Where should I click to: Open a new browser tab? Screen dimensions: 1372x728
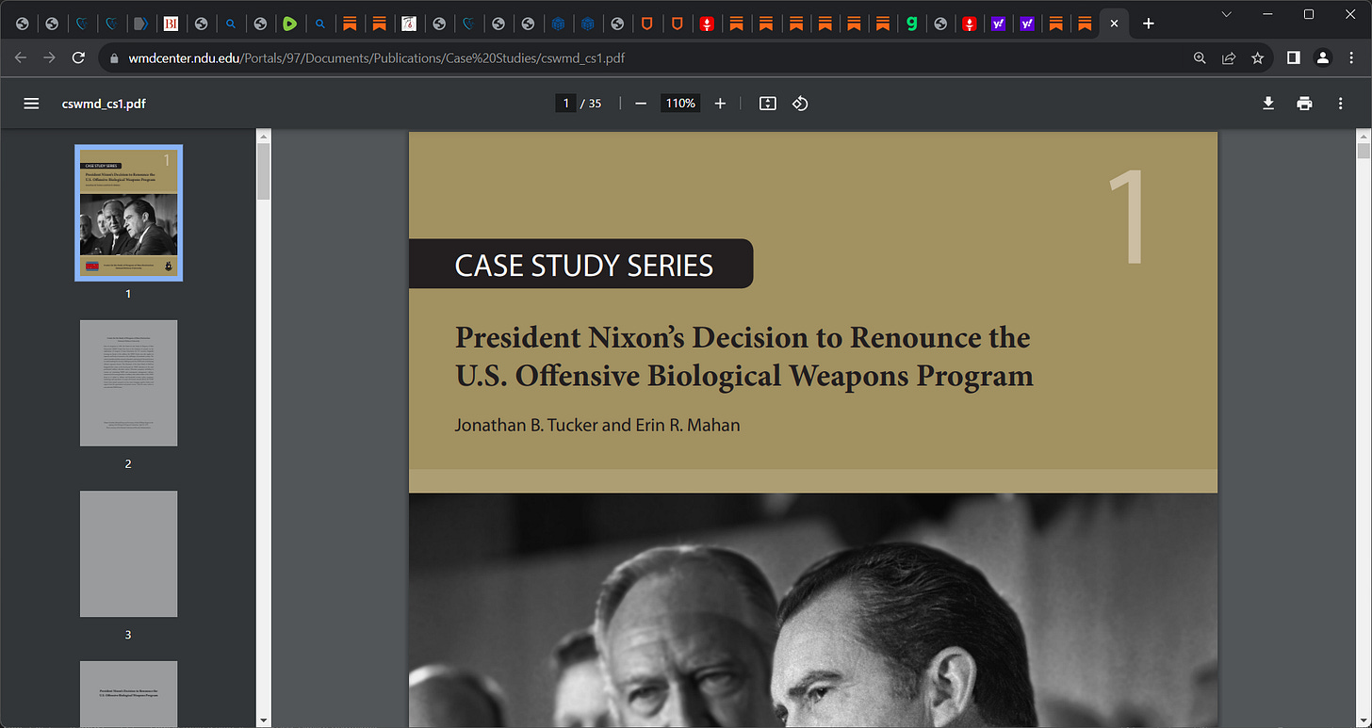point(1148,24)
